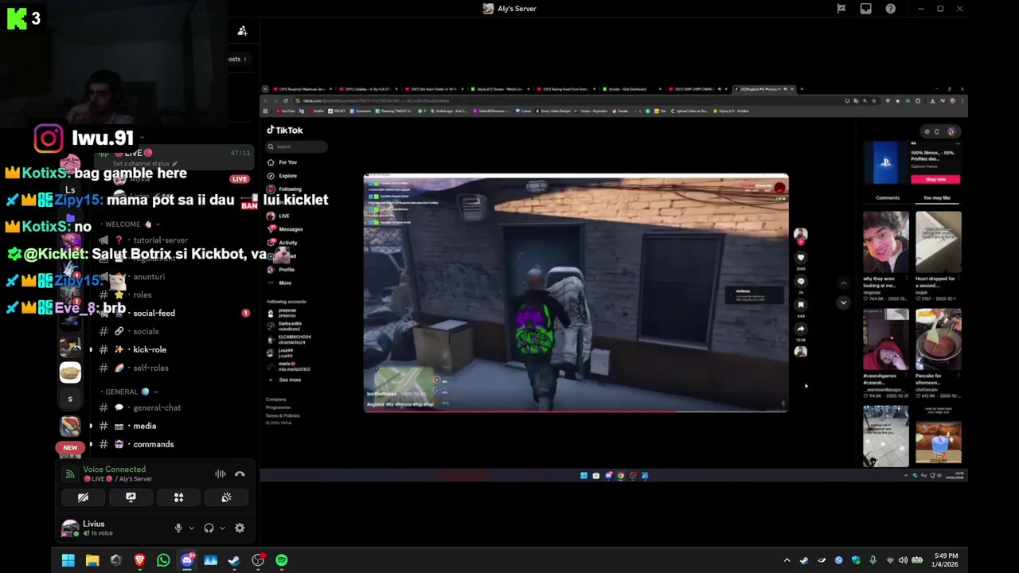Disconnect from voice call

point(240,474)
